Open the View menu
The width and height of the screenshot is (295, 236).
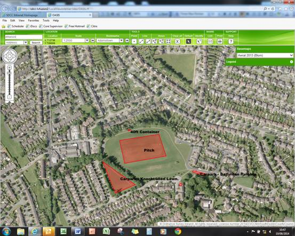coord(21,20)
